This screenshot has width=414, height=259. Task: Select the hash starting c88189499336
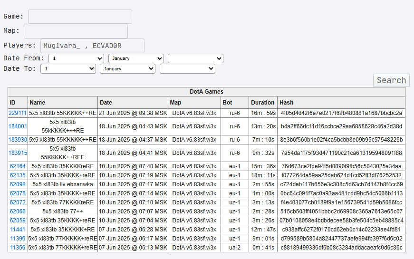pyautogui.click(x=341, y=248)
